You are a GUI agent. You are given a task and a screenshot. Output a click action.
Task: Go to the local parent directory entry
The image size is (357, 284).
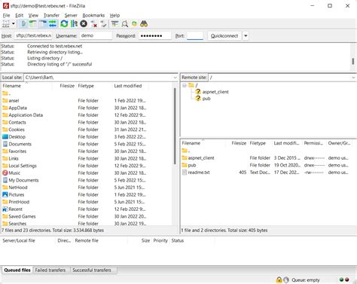click(x=7, y=93)
